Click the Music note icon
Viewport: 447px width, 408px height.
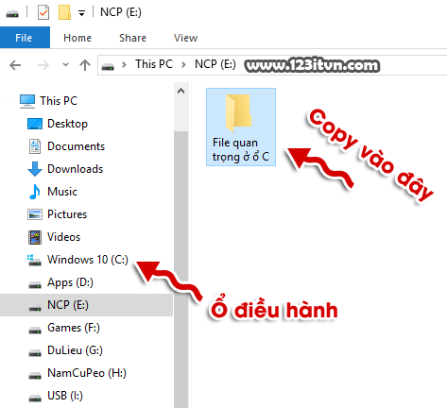coord(35,192)
